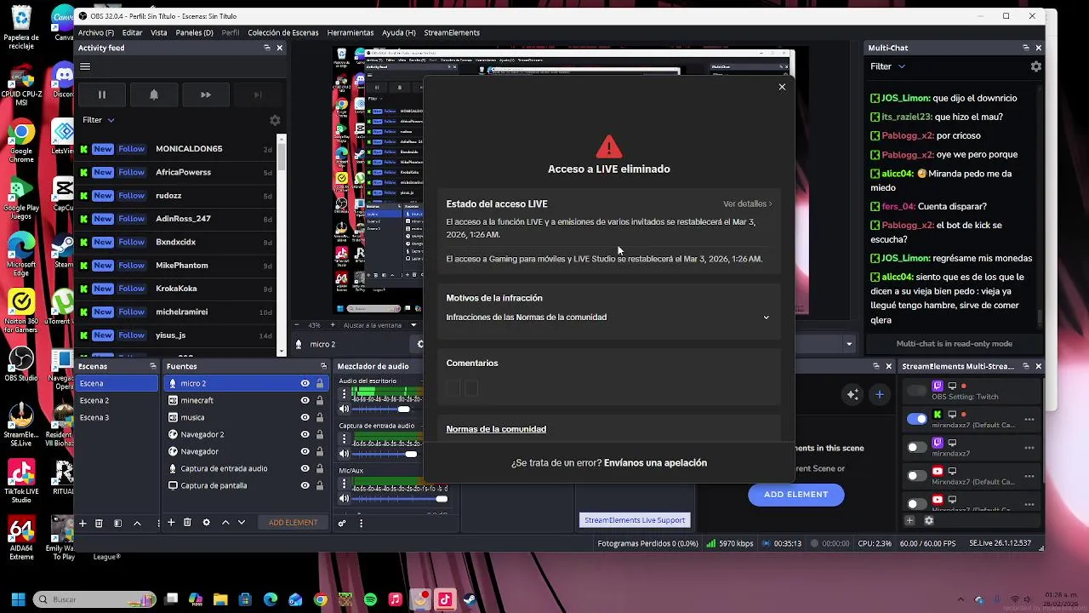Hide the minecraft source
This screenshot has width=1089, height=613.
[305, 400]
